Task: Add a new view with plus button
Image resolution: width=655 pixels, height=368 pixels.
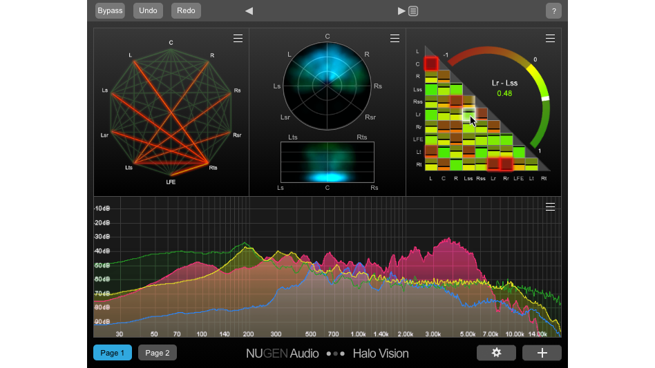Action: click(542, 353)
